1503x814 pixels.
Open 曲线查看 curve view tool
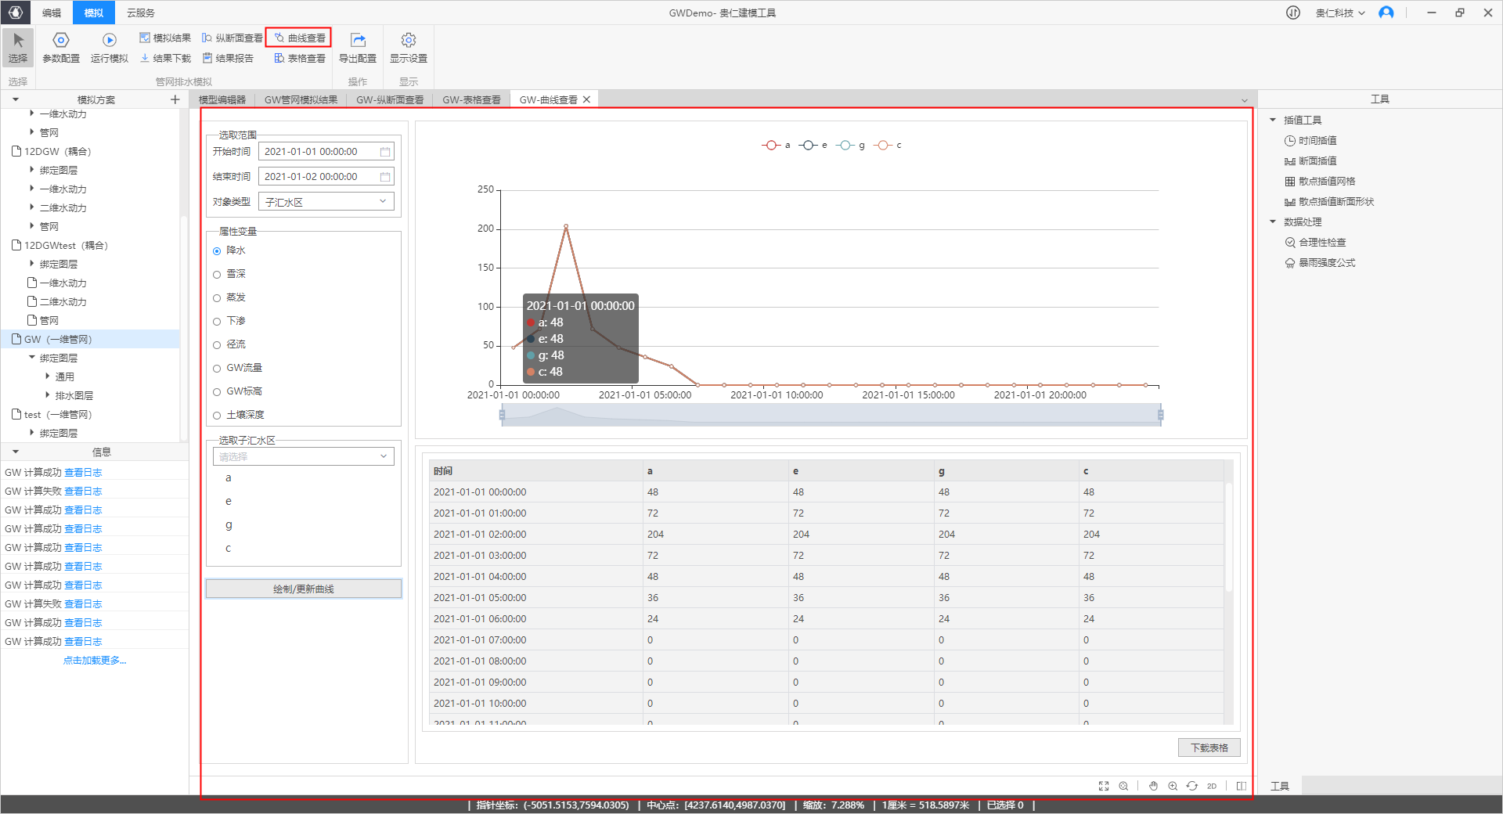tap(299, 38)
